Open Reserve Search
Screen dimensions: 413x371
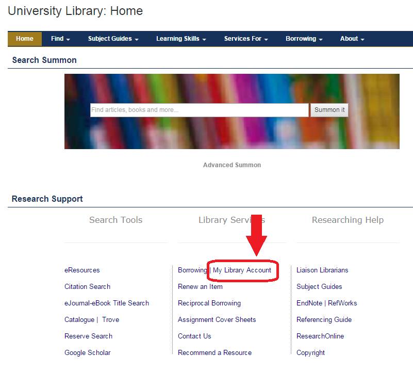[x=89, y=336]
